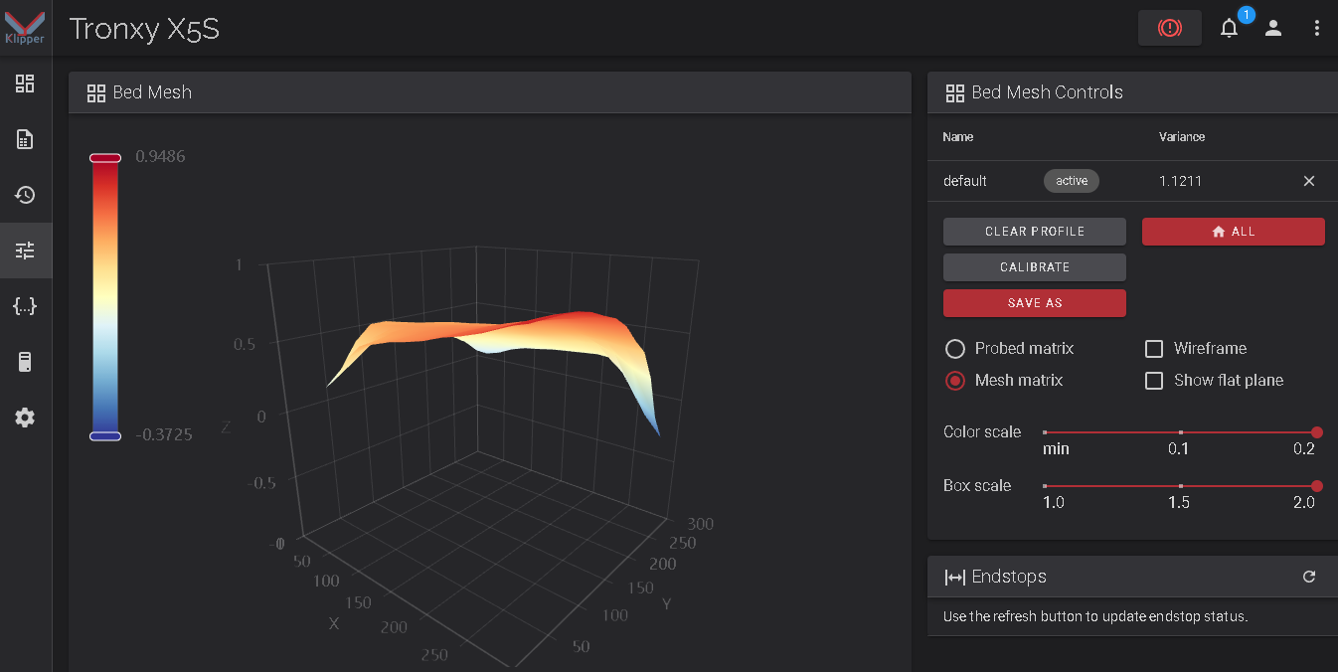Open the user account icon
The image size is (1338, 672).
tap(1273, 28)
